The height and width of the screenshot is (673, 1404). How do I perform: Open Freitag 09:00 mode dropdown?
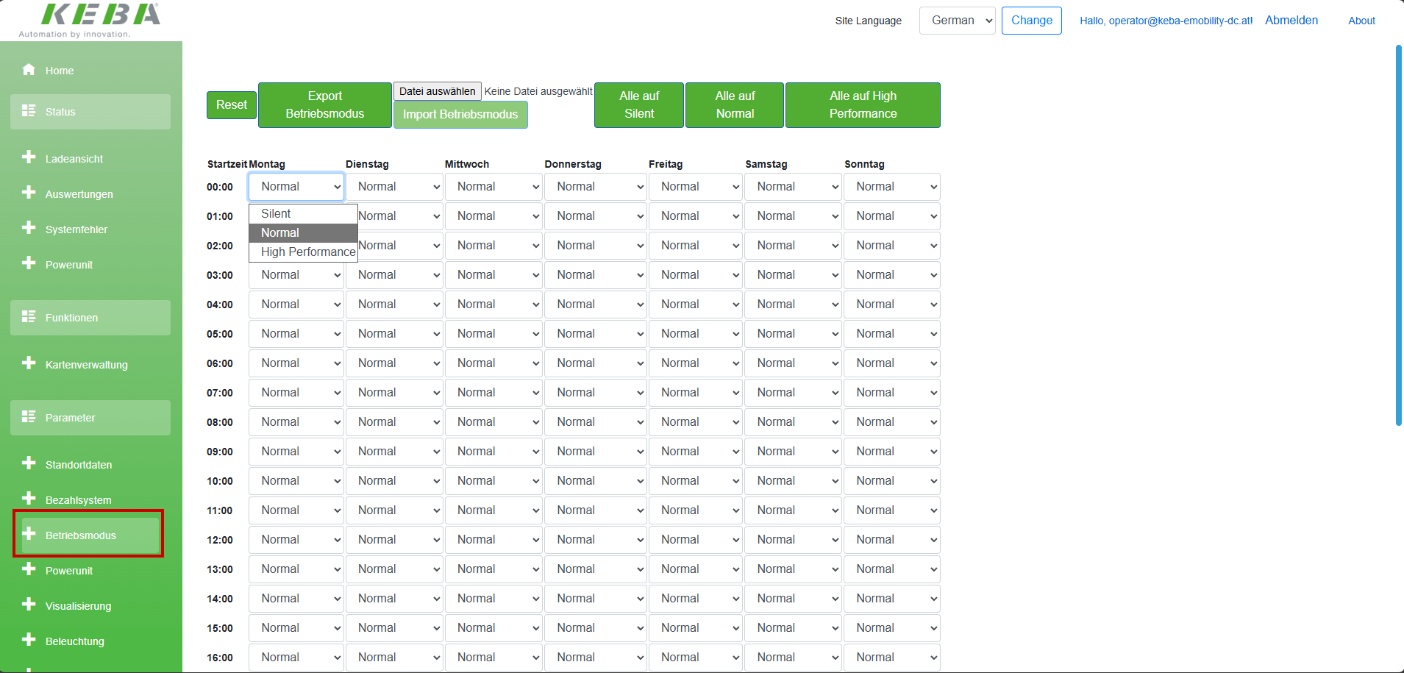pos(696,452)
